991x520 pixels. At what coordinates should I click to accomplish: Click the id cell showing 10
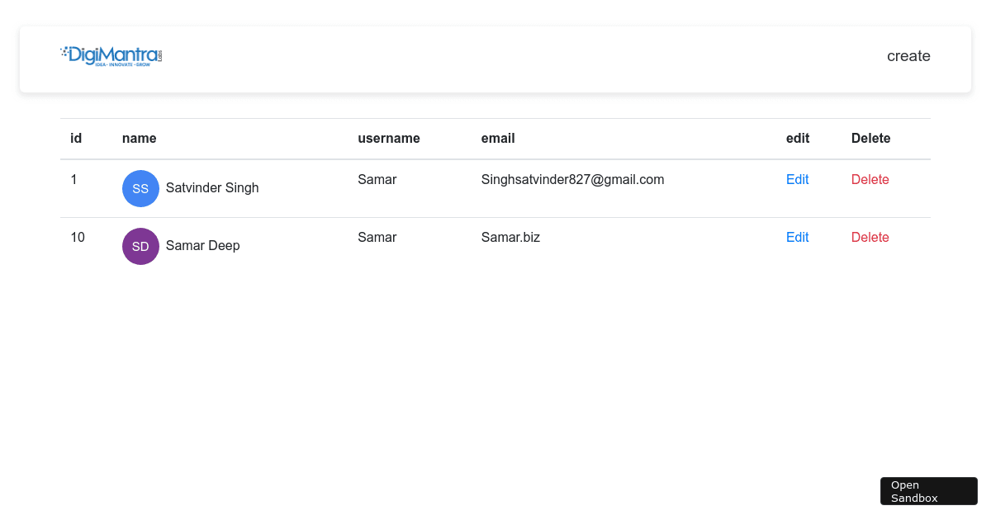(78, 238)
